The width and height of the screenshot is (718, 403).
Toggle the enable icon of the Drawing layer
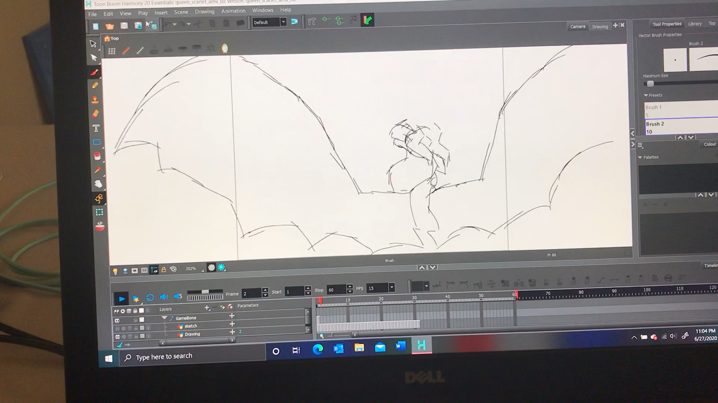(x=117, y=337)
